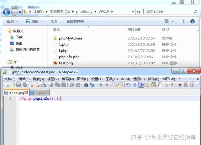The width and height of the screenshot is (201, 145).
Task: Start macro recording with red dot icon
Action: [180, 85]
